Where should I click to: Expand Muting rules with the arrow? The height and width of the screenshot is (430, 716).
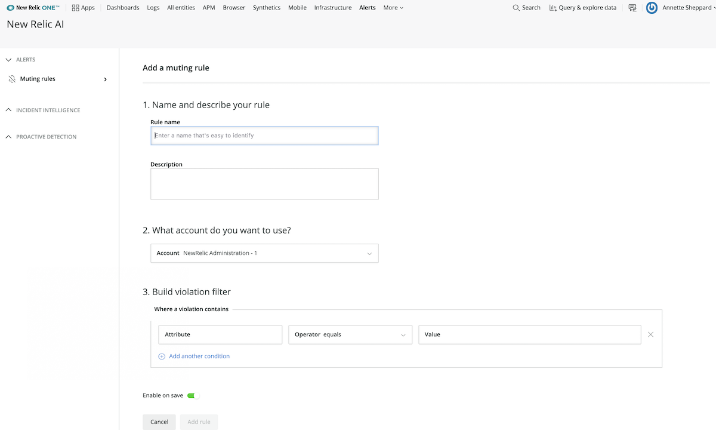pos(106,79)
